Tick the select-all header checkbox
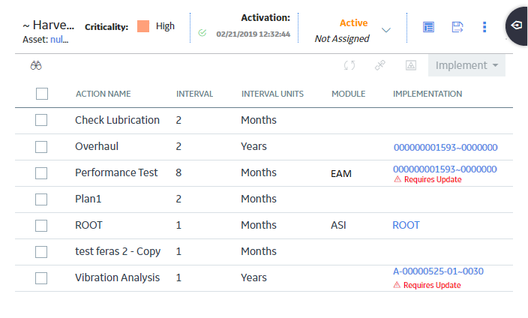 pyautogui.click(x=42, y=94)
